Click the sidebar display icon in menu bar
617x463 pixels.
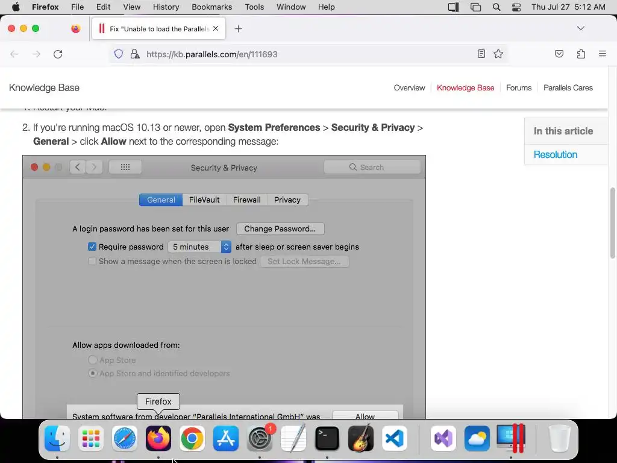click(x=453, y=7)
